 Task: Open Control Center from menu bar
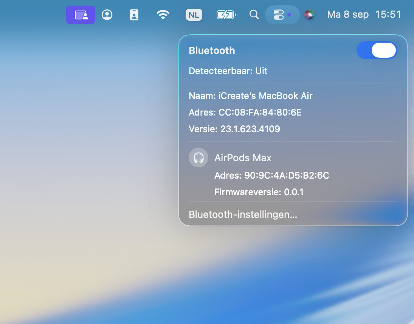[279, 15]
